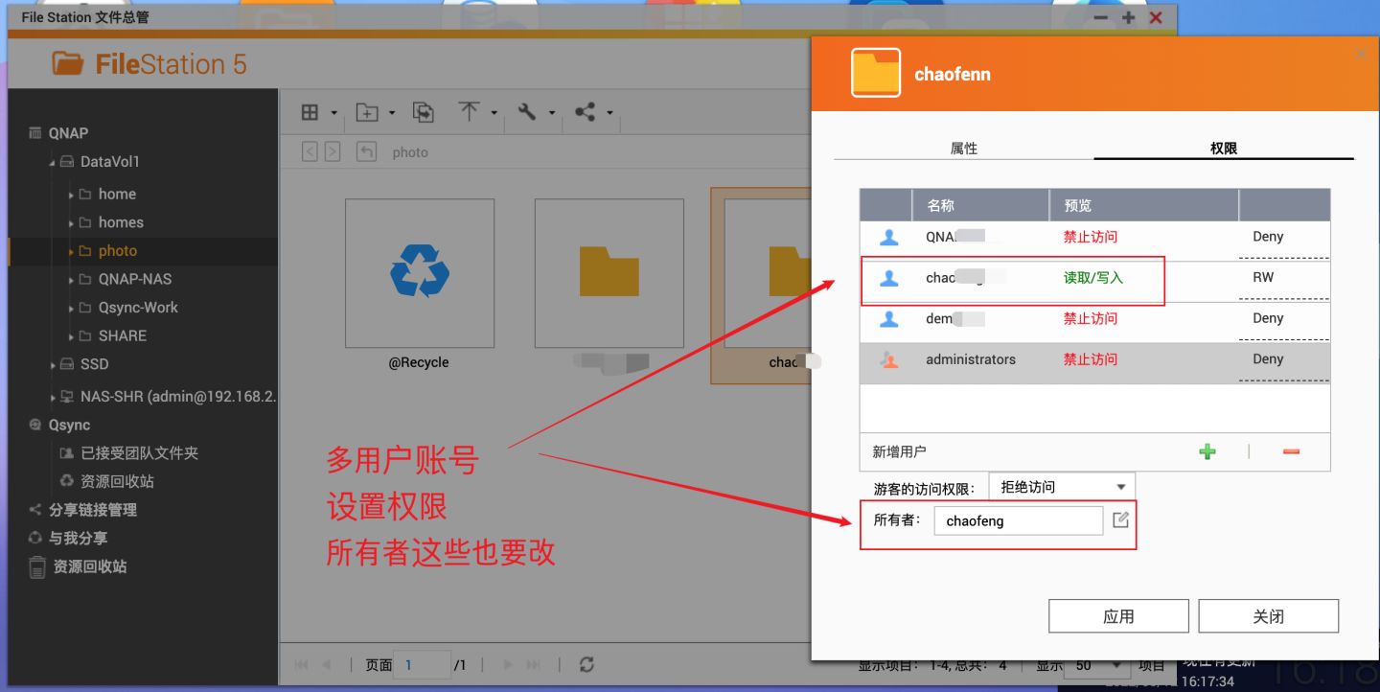Remove a user with the red minus icon
The height and width of the screenshot is (692, 1380).
point(1290,451)
